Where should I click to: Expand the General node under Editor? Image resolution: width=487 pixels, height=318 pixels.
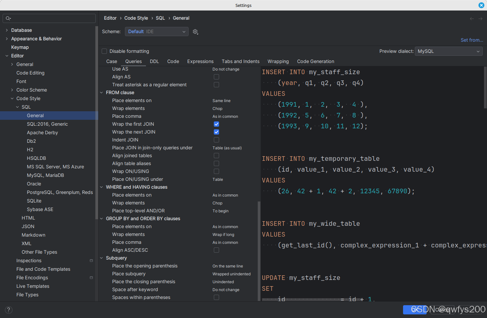(12, 64)
